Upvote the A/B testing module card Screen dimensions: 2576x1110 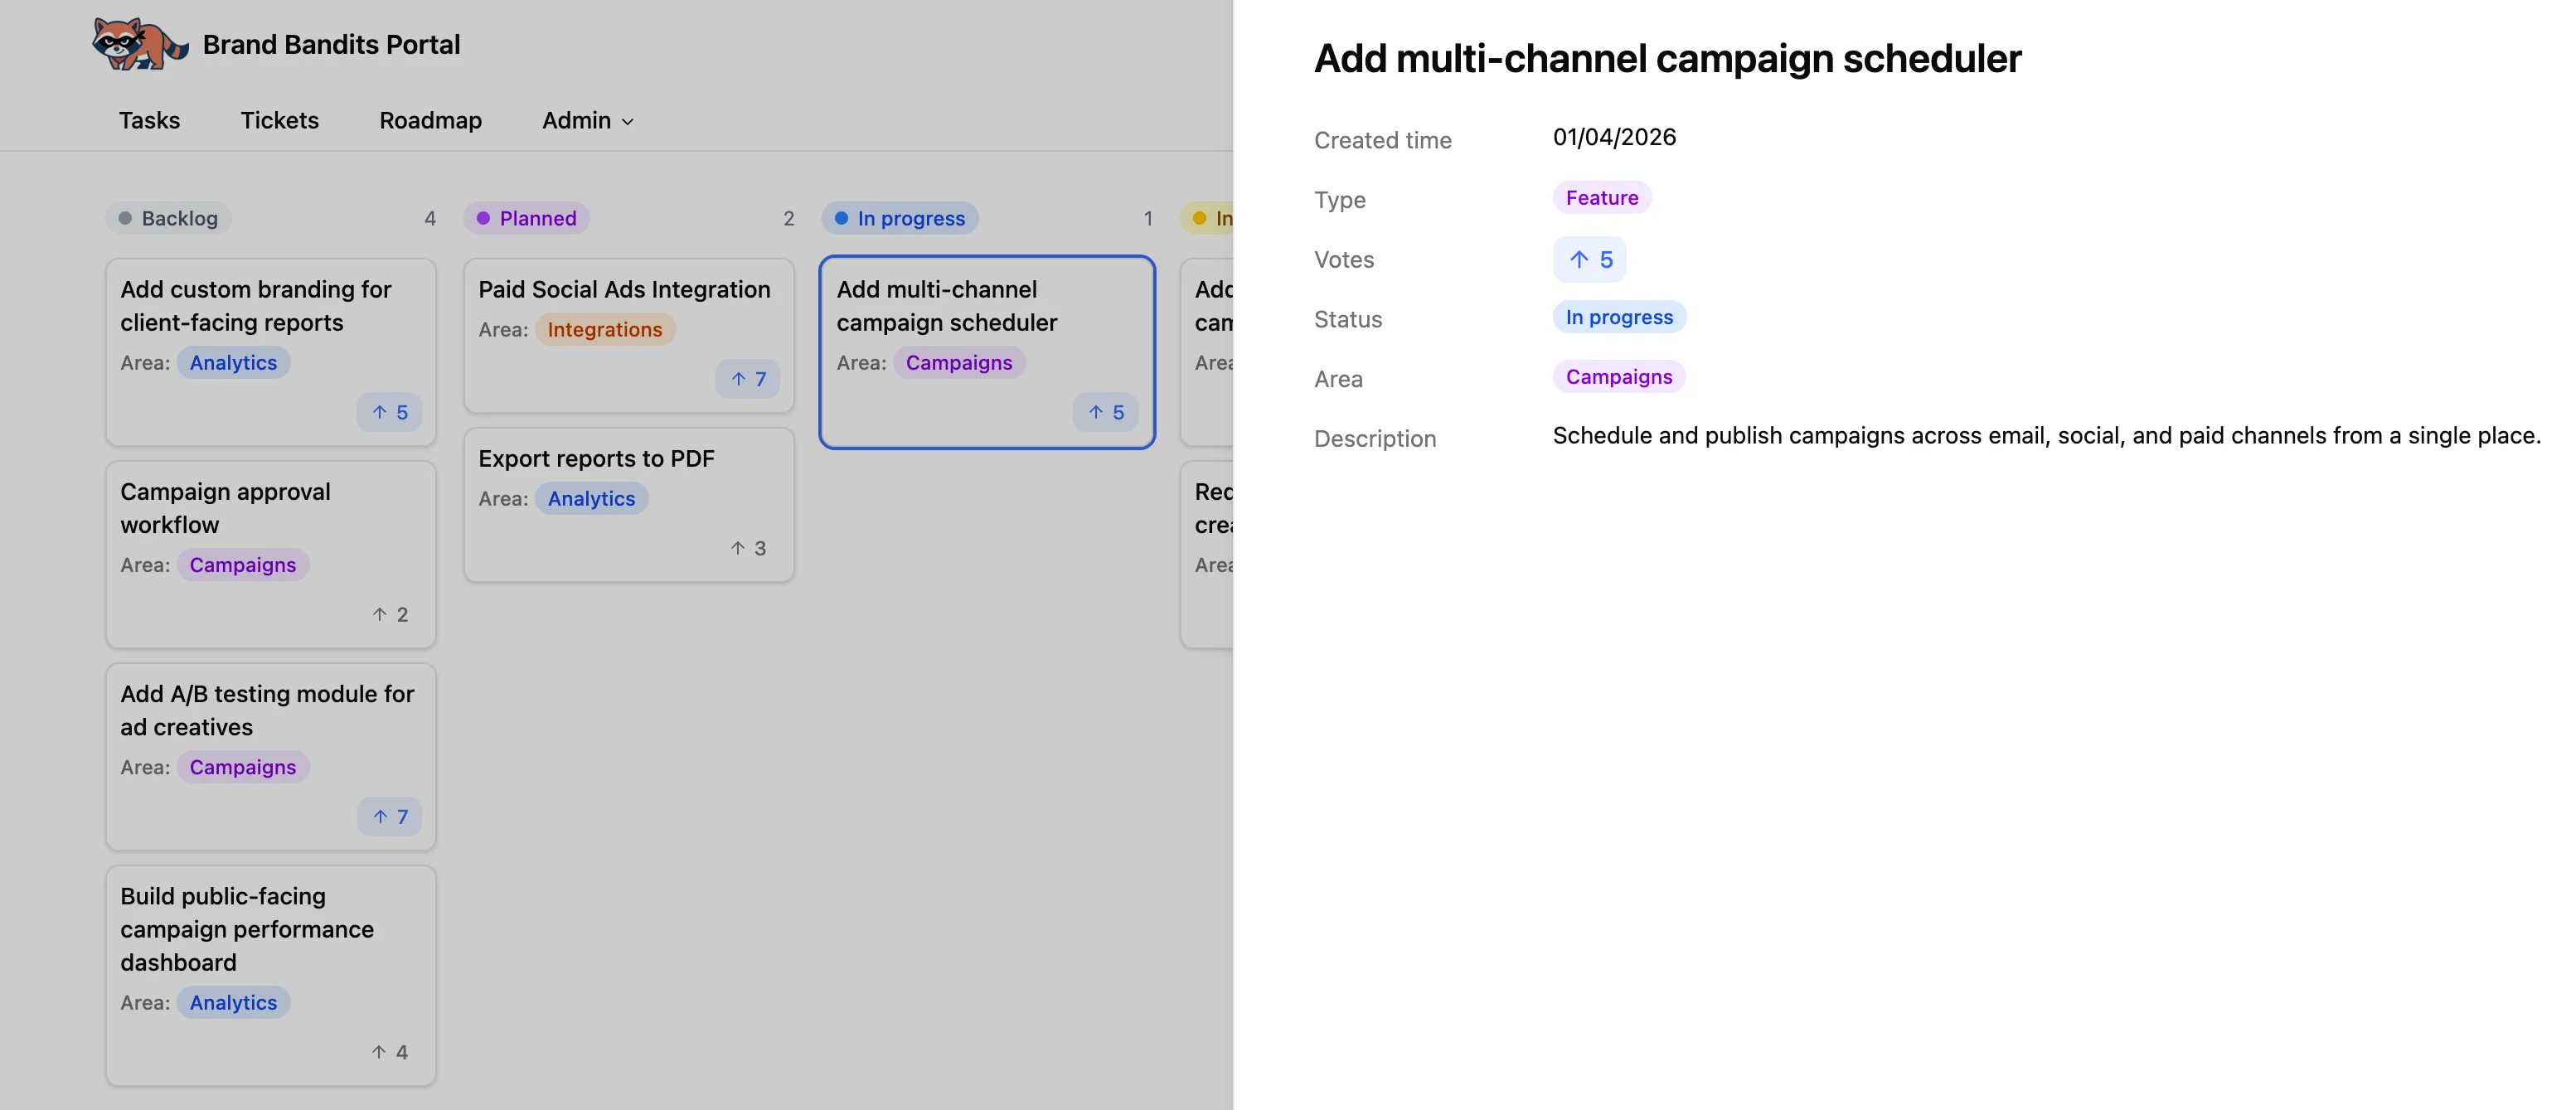point(389,816)
